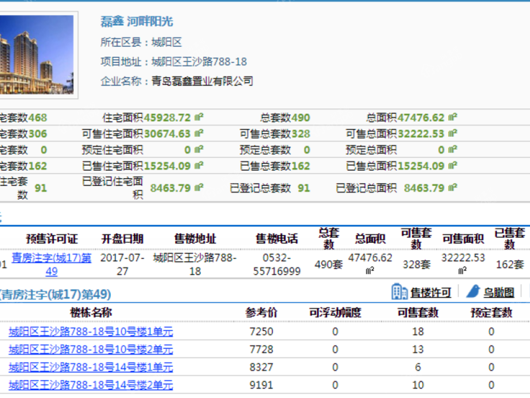Screen dimensions: 530x398
Task: Click the 河畔阳光 project building thumbnail
Action: (37, 55)
